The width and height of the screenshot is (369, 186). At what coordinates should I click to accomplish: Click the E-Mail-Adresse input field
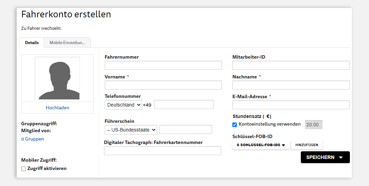291,105
